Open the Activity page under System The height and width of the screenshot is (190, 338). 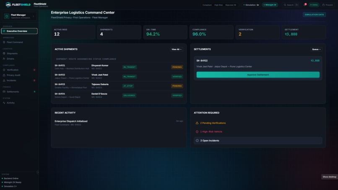point(19,103)
